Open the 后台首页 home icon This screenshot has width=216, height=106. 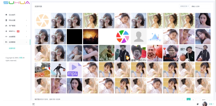click(6, 15)
